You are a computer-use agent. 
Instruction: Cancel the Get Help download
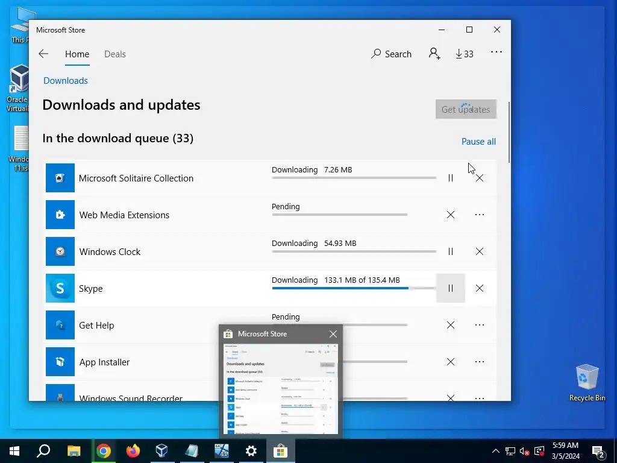[451, 325]
